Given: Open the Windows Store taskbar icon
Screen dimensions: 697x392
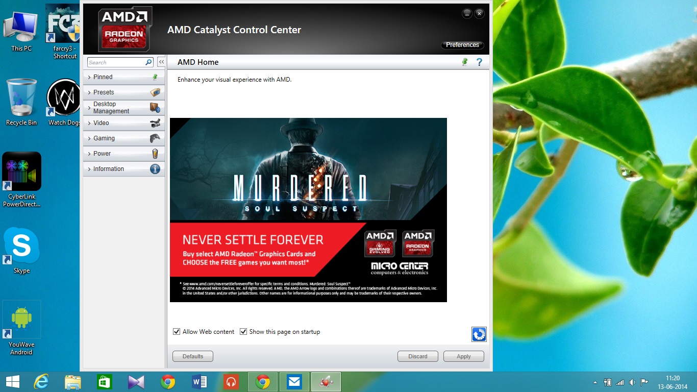Looking at the screenshot, I should pyautogui.click(x=105, y=382).
